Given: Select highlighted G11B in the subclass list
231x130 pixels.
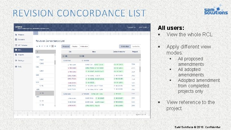Looking at the screenshot, I should [45, 93].
